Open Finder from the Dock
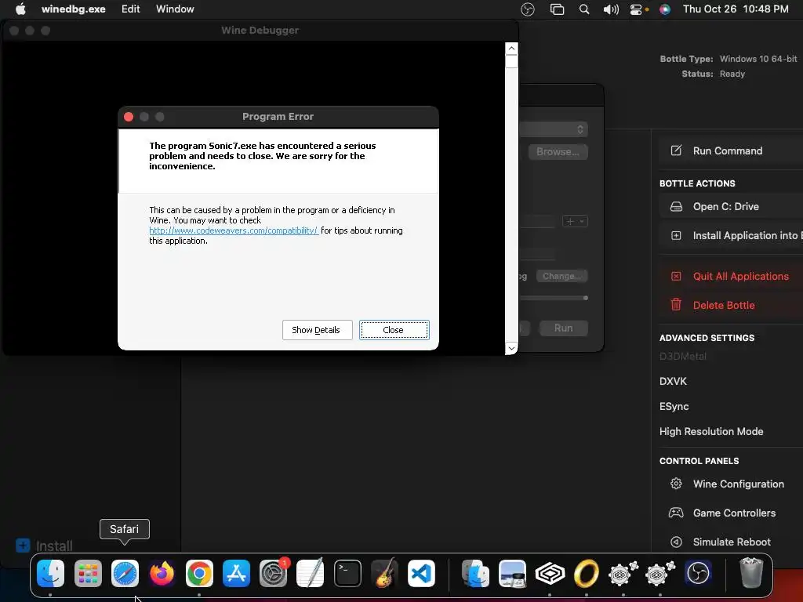 click(x=51, y=573)
